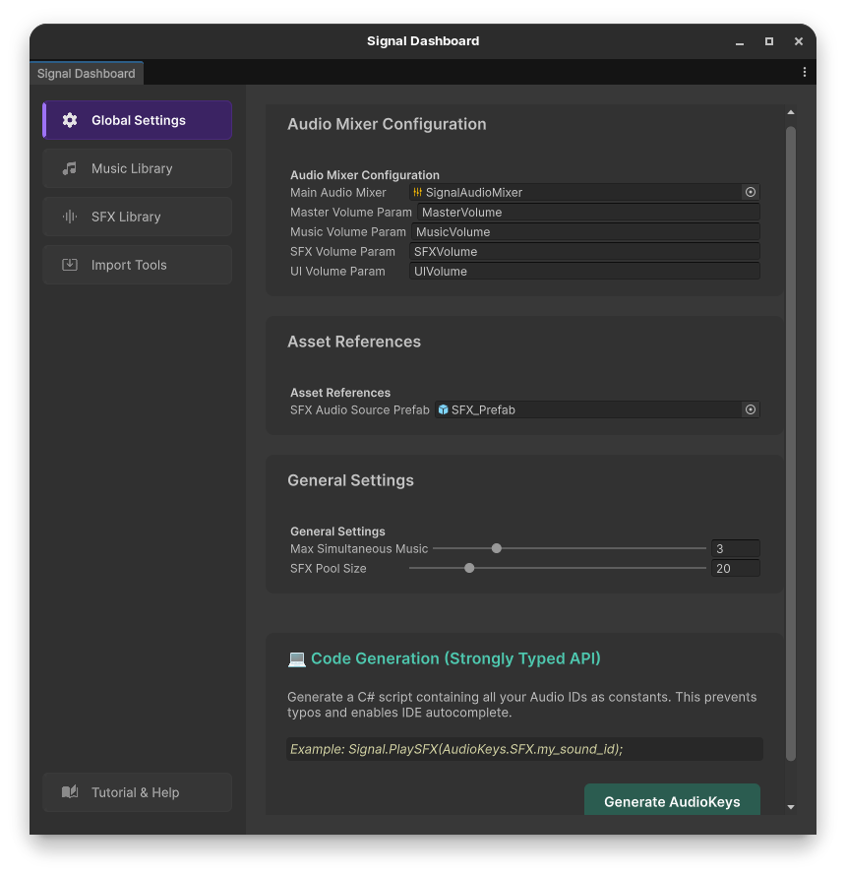Close the Signal Dashboard window

[799, 41]
